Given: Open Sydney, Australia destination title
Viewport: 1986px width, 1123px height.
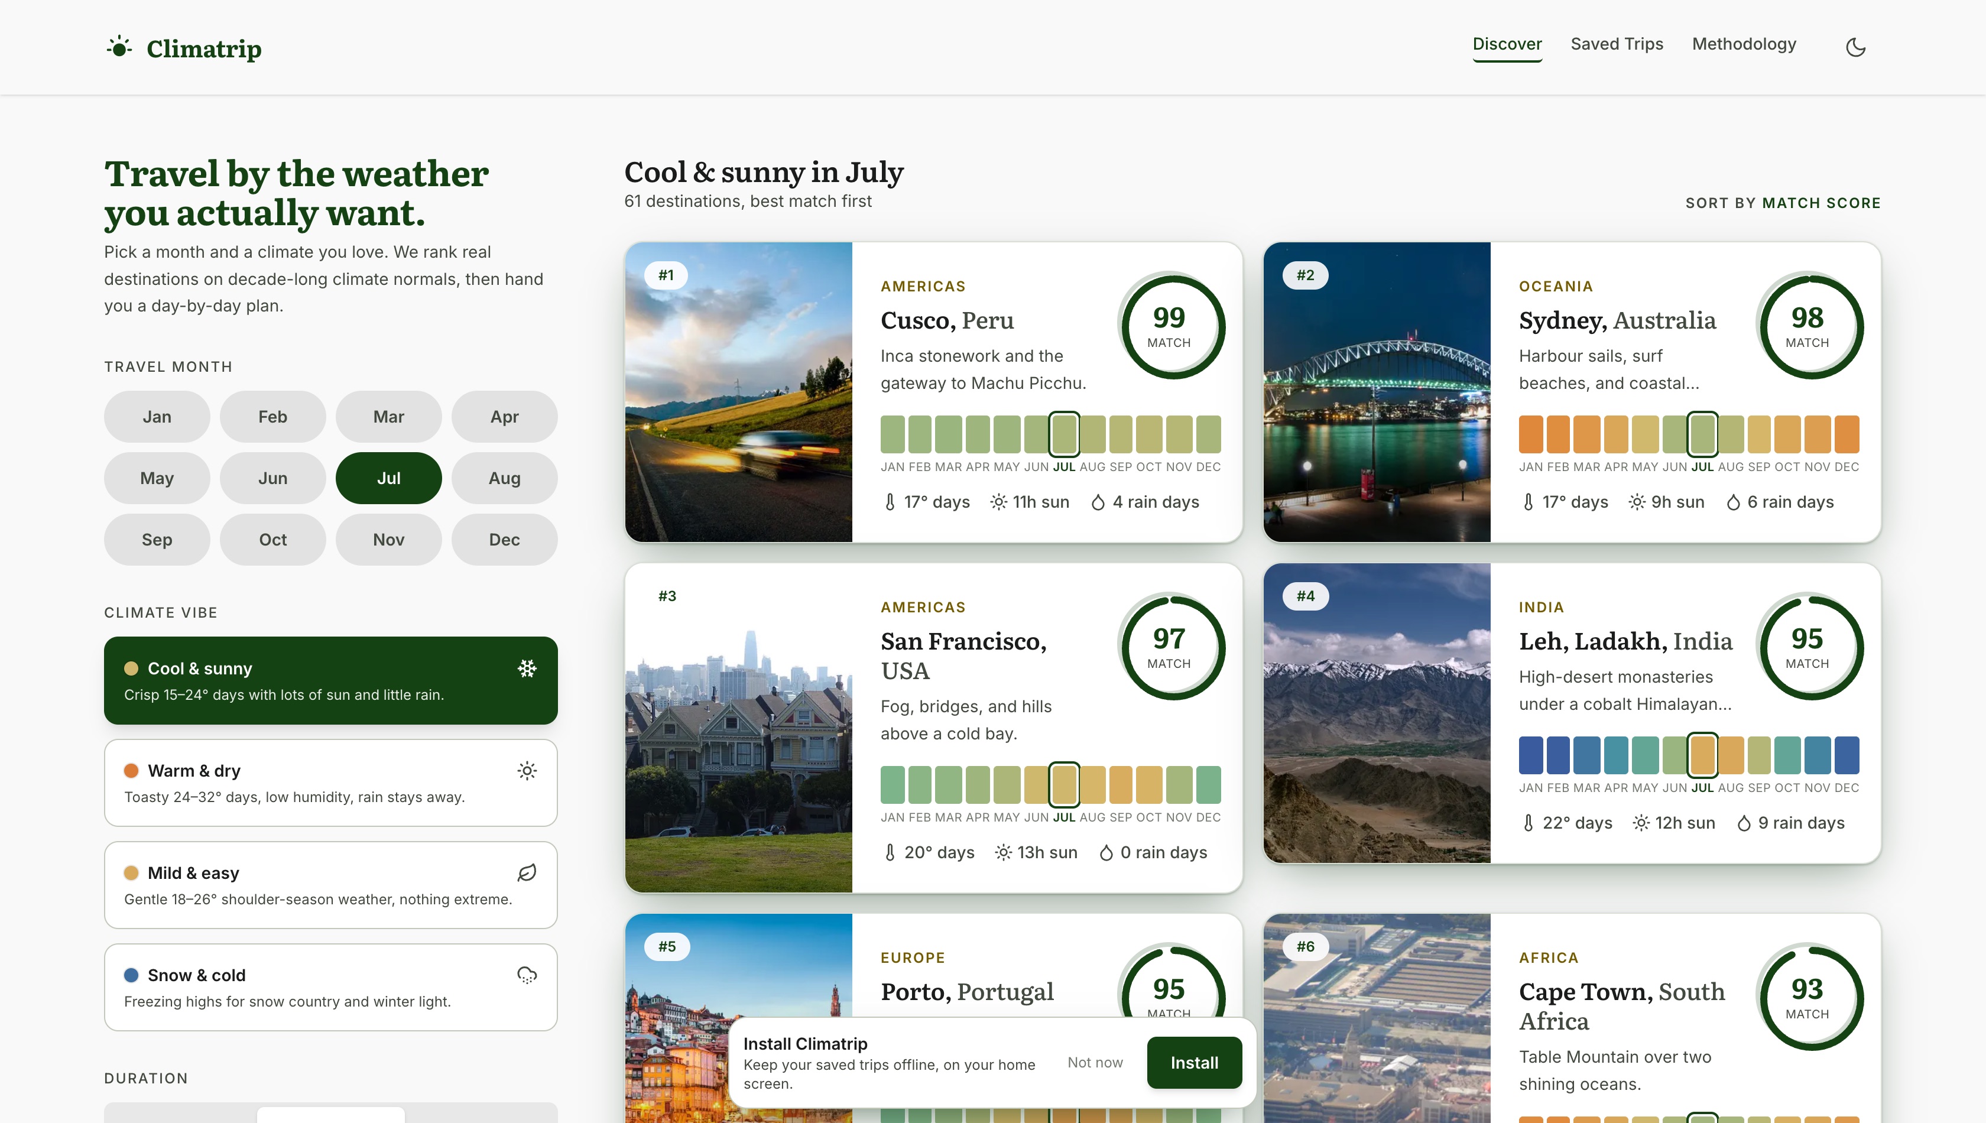Looking at the screenshot, I should [1617, 320].
